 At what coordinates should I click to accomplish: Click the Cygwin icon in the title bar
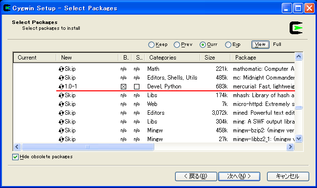pyautogui.click(x=7, y=8)
